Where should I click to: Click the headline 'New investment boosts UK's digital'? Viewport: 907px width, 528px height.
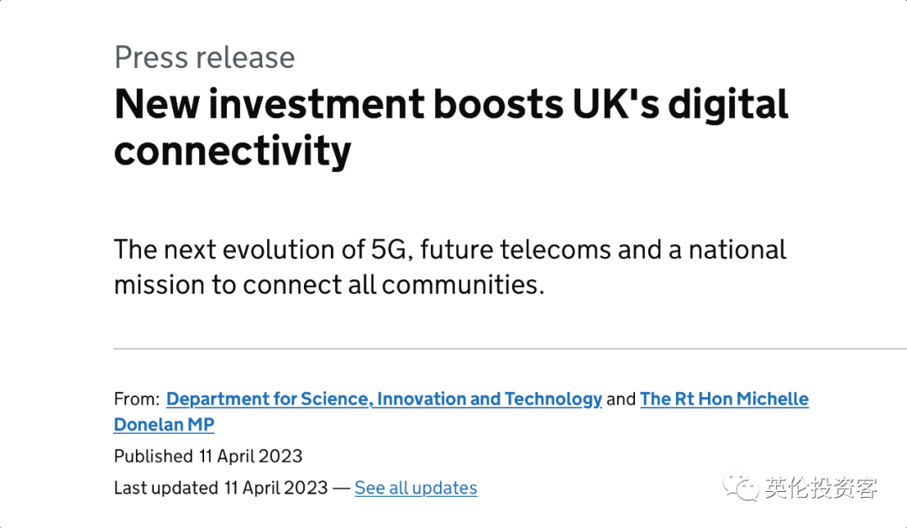point(451,105)
